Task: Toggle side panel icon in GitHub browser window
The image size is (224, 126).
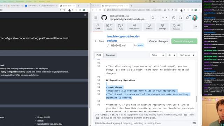Action: (x=192, y=10)
